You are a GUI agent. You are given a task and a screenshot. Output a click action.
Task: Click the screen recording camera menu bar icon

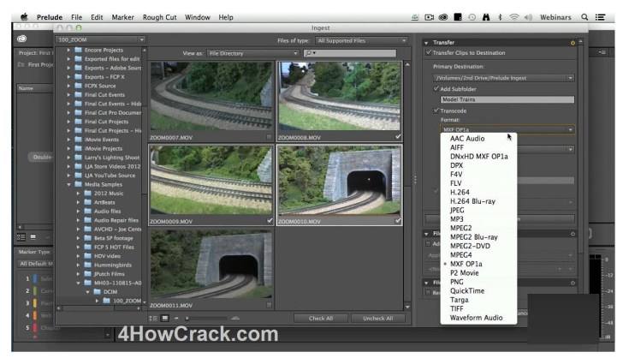tap(430, 17)
